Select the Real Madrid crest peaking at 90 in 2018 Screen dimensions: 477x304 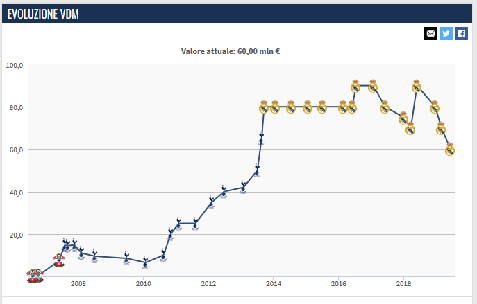(417, 86)
